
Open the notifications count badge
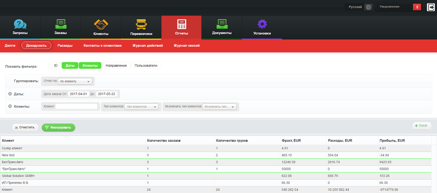tap(417, 7)
